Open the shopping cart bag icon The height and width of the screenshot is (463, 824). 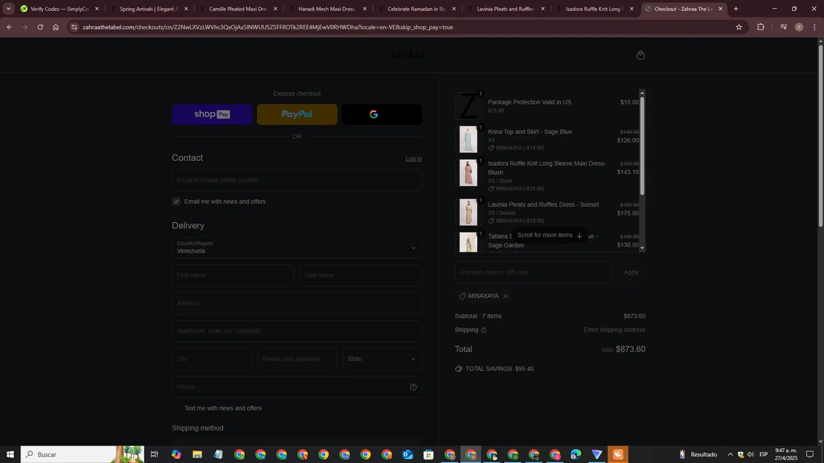point(641,55)
